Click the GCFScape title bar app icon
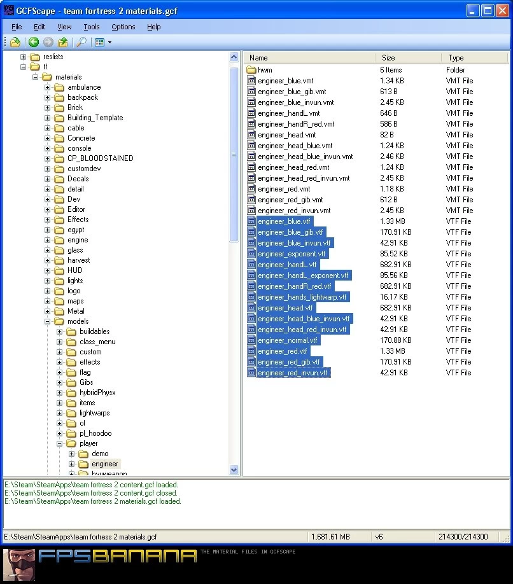Image resolution: width=513 pixels, height=584 pixels. click(x=8, y=10)
